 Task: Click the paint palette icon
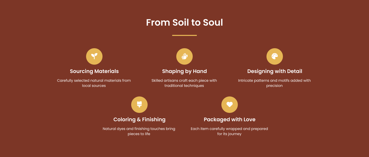[x=275, y=56]
